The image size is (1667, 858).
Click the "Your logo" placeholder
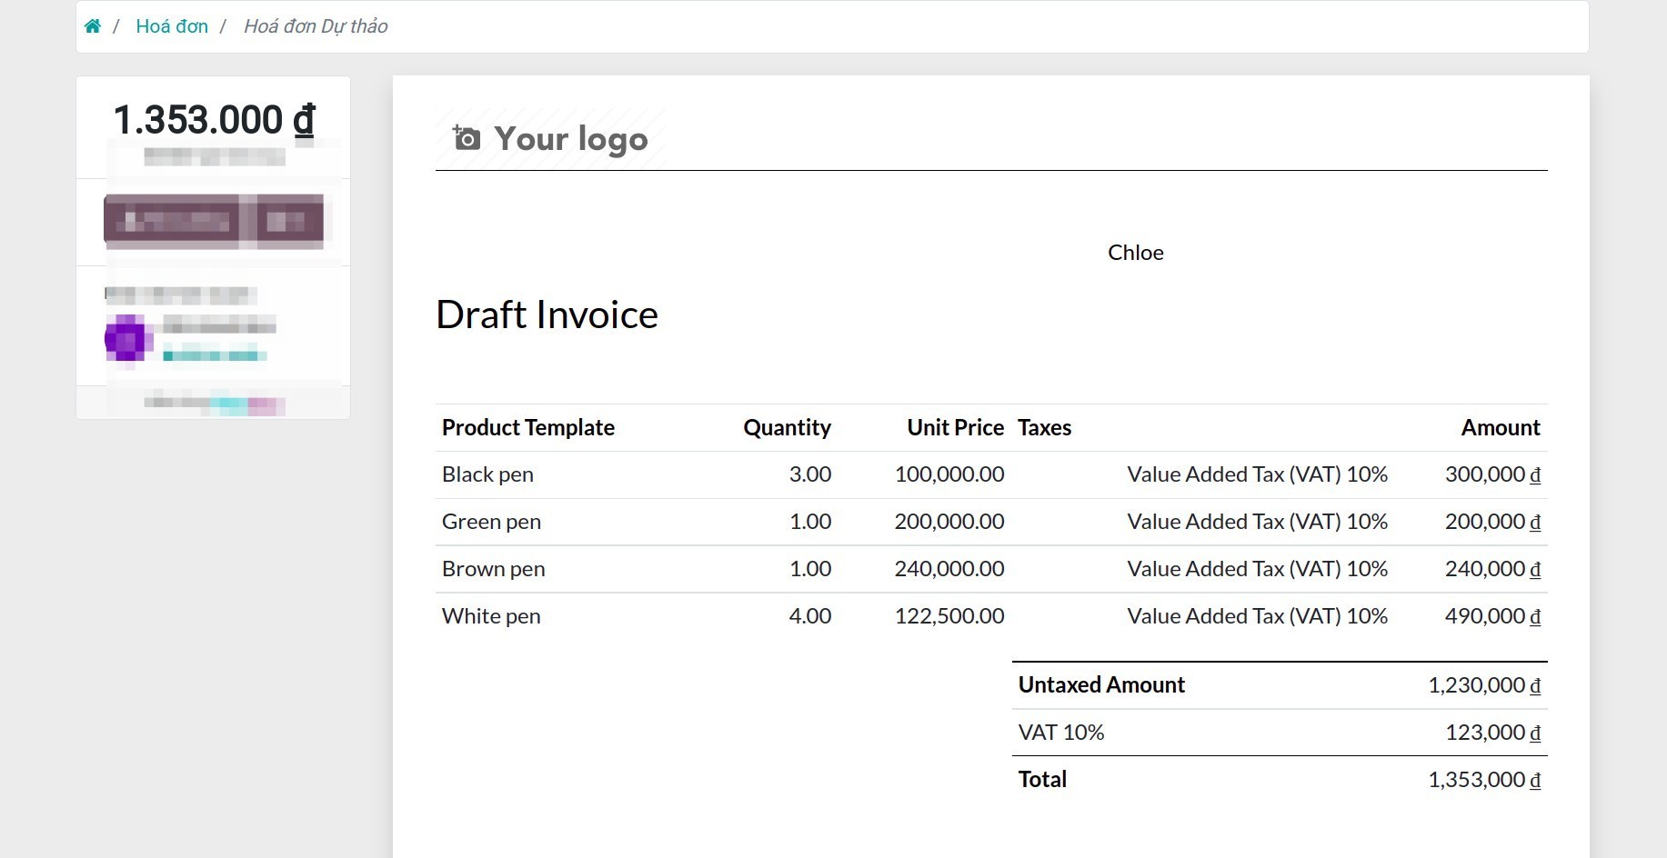(x=569, y=138)
